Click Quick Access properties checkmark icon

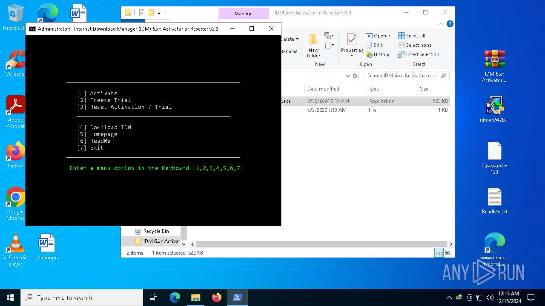coord(142,13)
